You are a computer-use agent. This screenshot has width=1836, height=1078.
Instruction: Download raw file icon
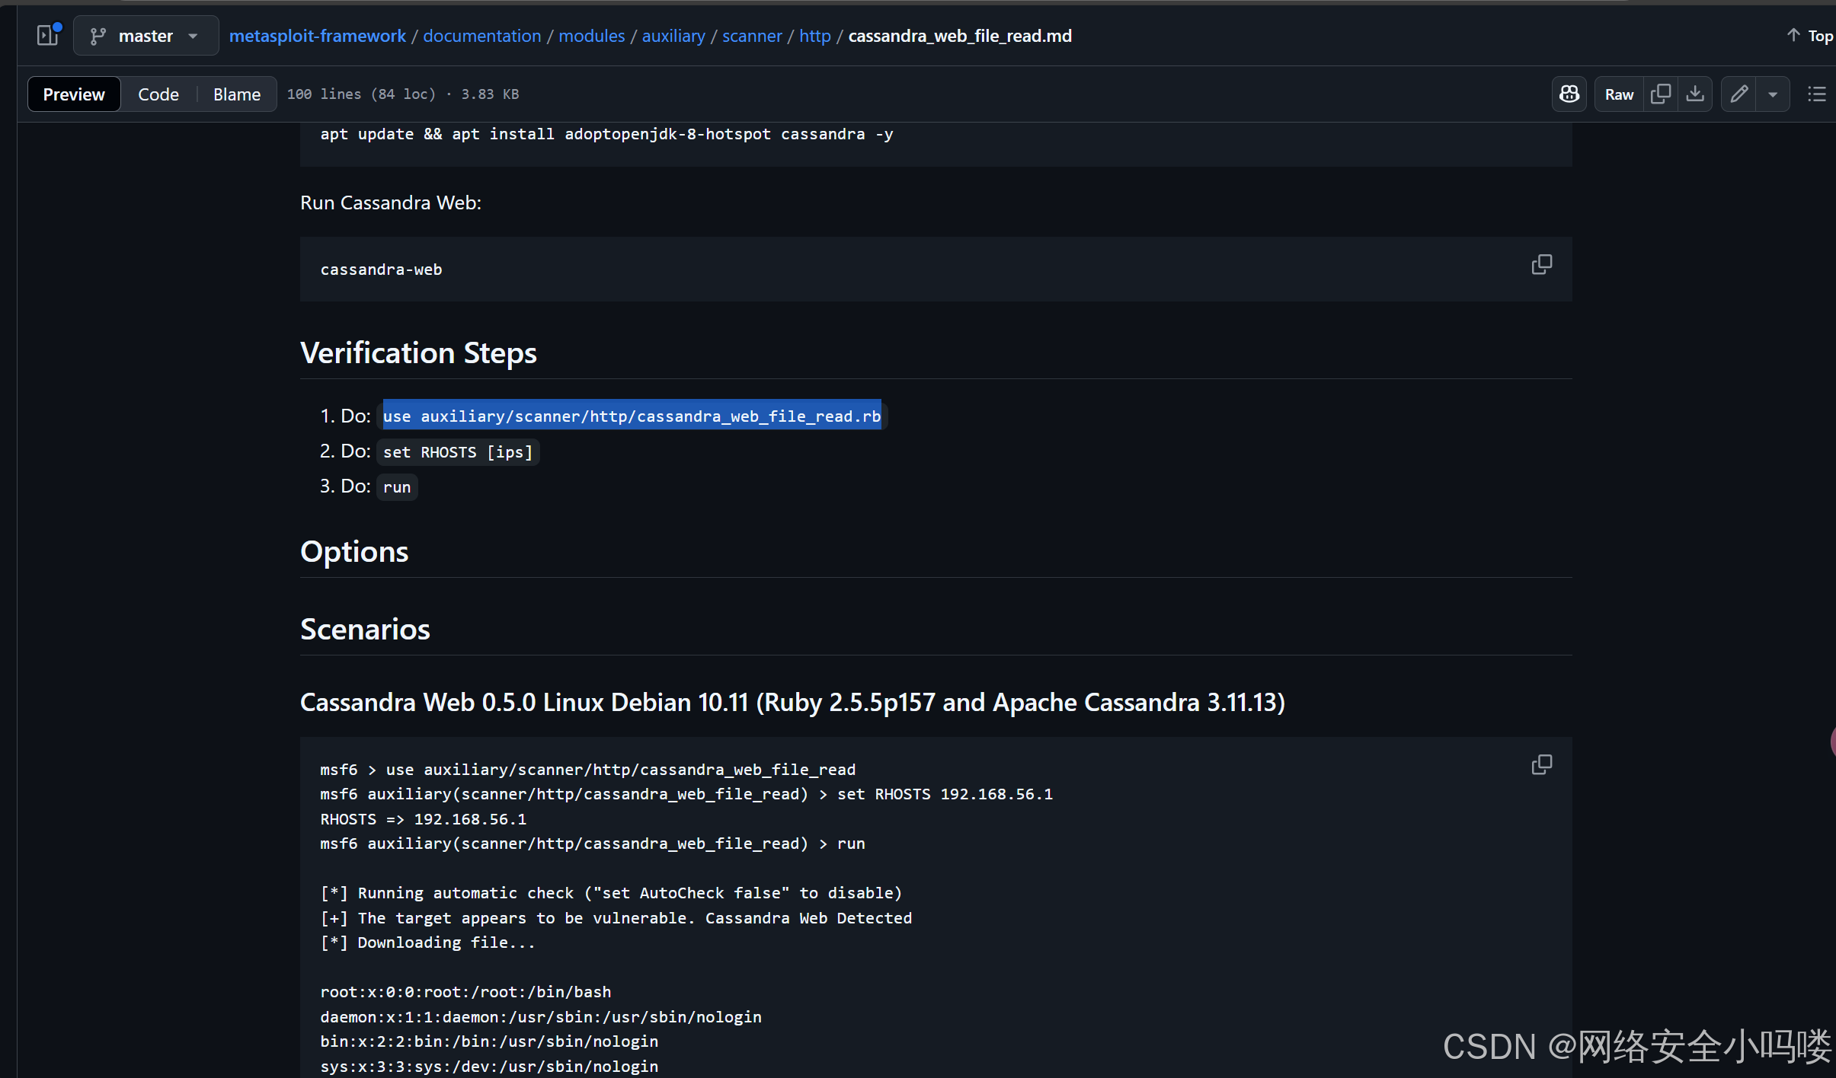[1694, 94]
